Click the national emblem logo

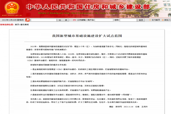click(12, 7)
